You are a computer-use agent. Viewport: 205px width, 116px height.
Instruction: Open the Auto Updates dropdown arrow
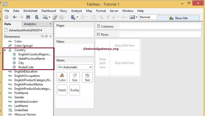77,17
